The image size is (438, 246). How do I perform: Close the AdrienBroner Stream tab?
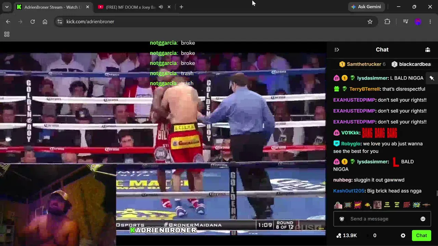click(x=88, y=7)
